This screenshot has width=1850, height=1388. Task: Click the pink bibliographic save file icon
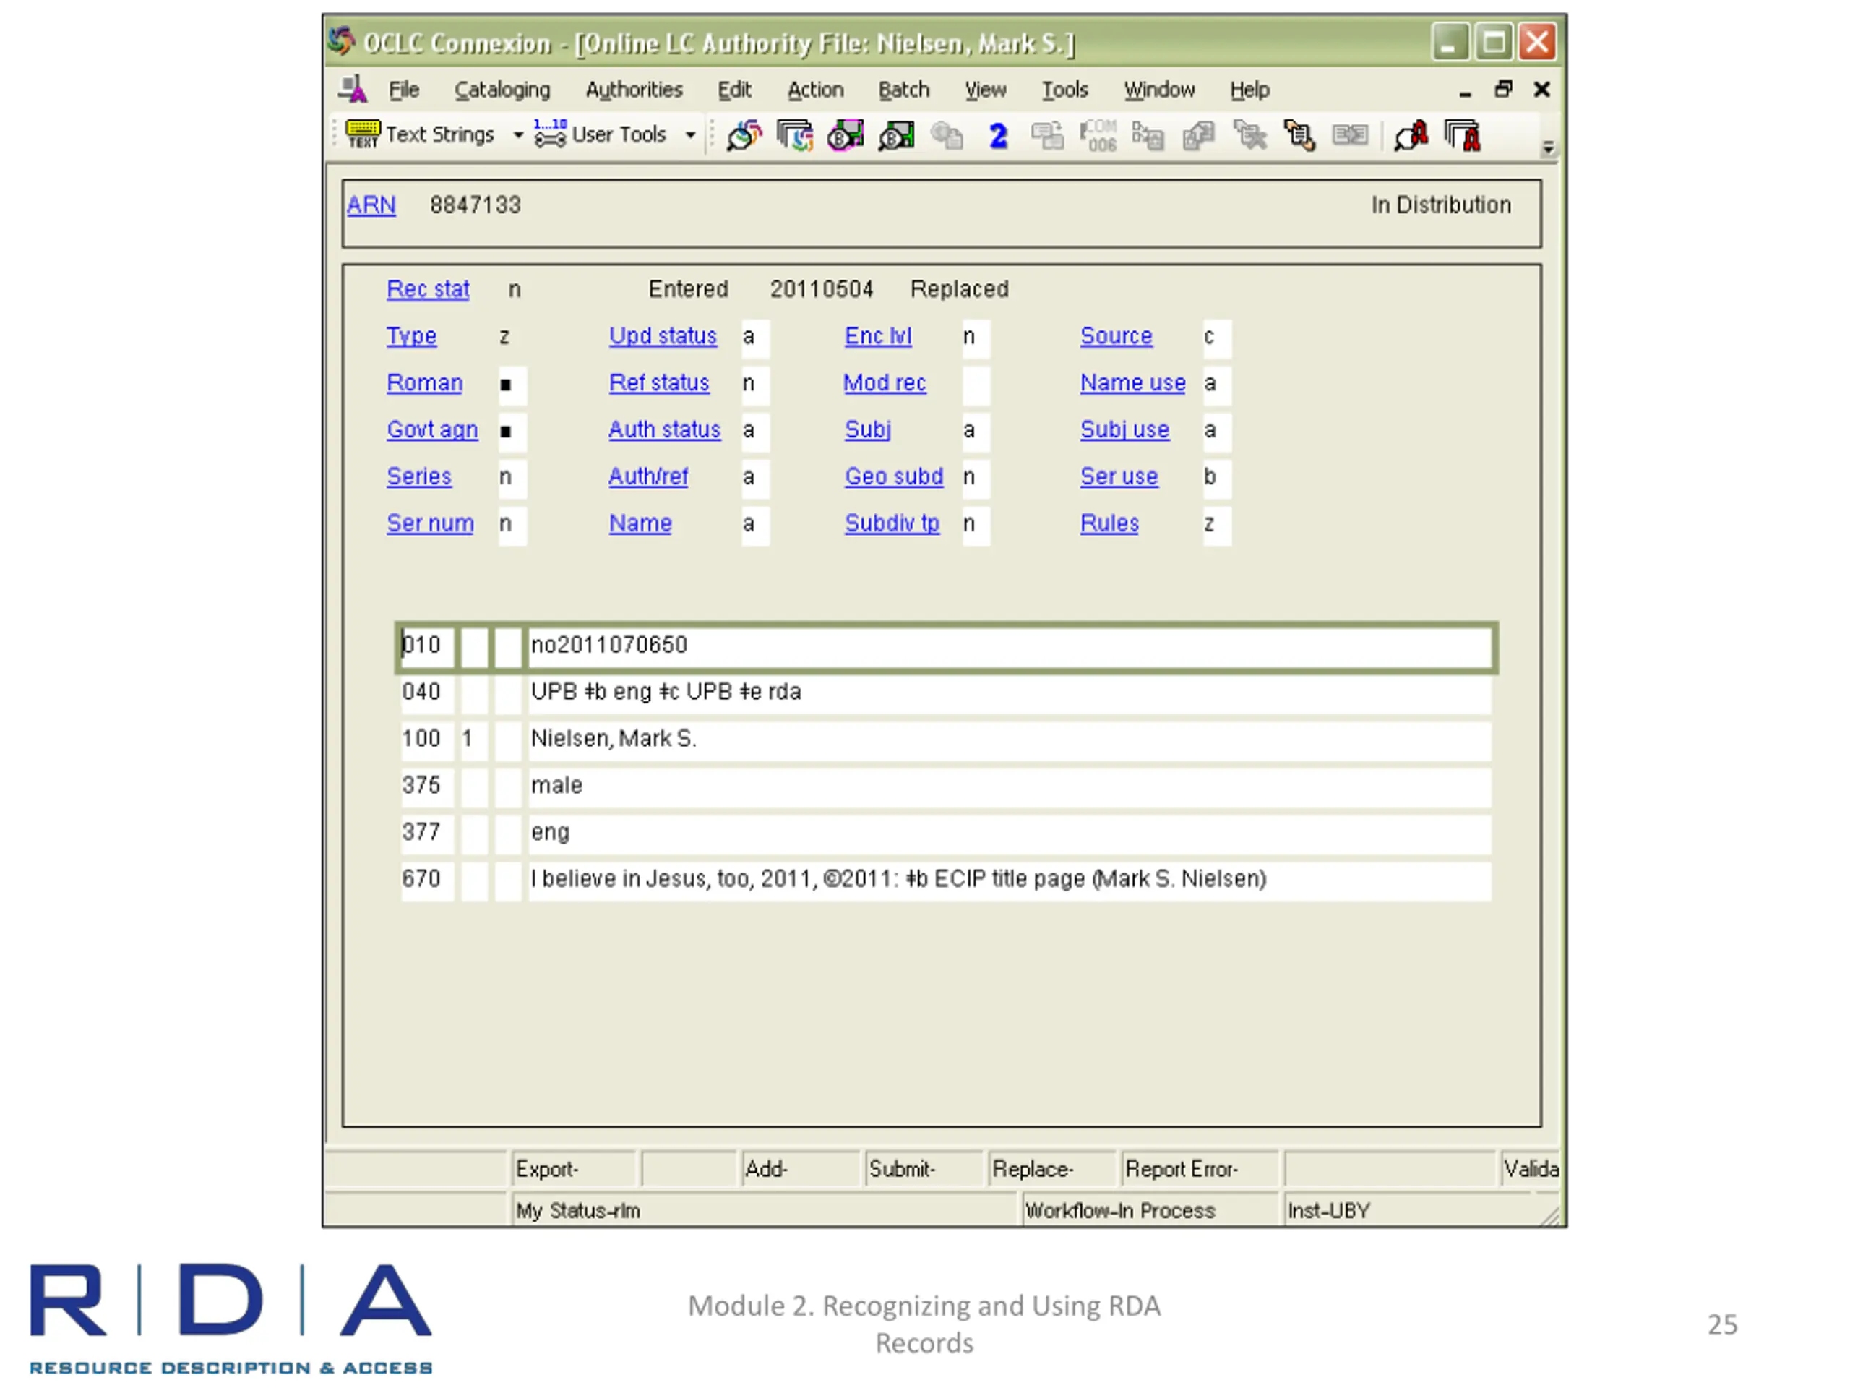[846, 134]
